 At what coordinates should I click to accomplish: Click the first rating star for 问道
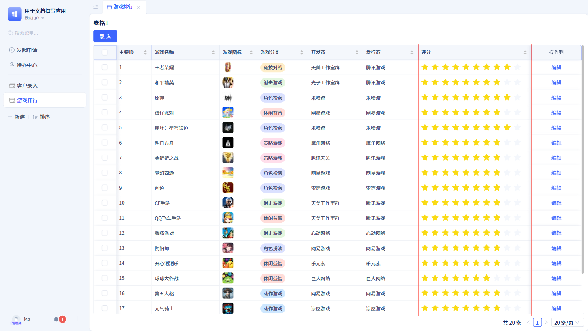[425, 187]
